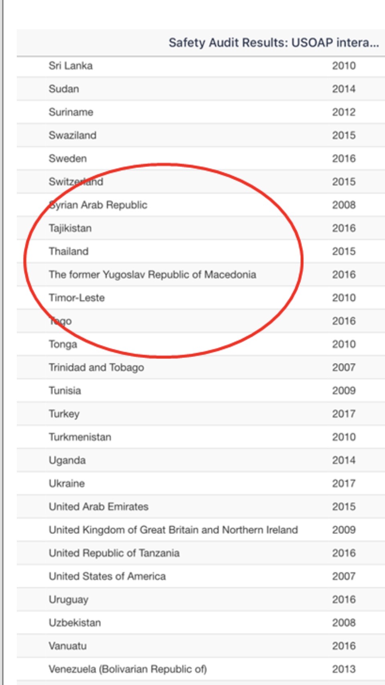Open the Thailand entry
Image resolution: width=385 pixels, height=685 pixels.
[x=69, y=251]
